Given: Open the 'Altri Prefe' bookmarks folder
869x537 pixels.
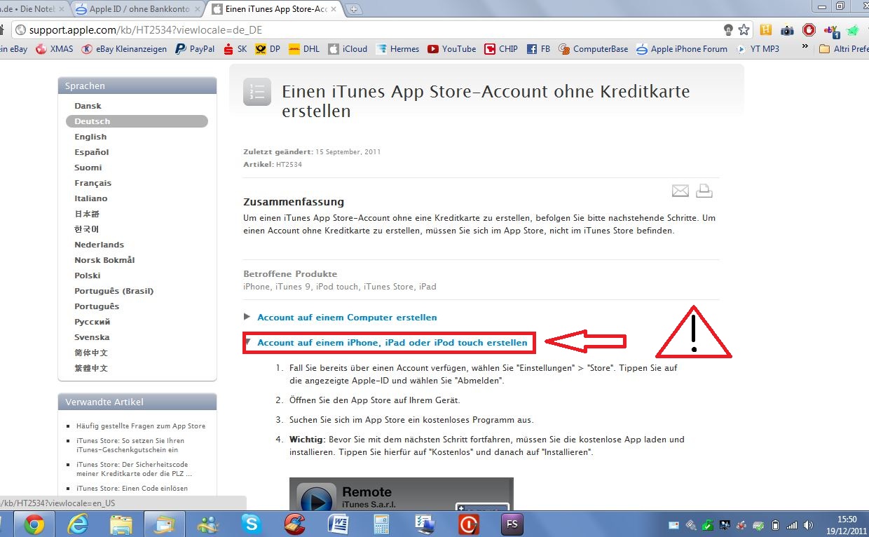Looking at the screenshot, I should pos(844,49).
